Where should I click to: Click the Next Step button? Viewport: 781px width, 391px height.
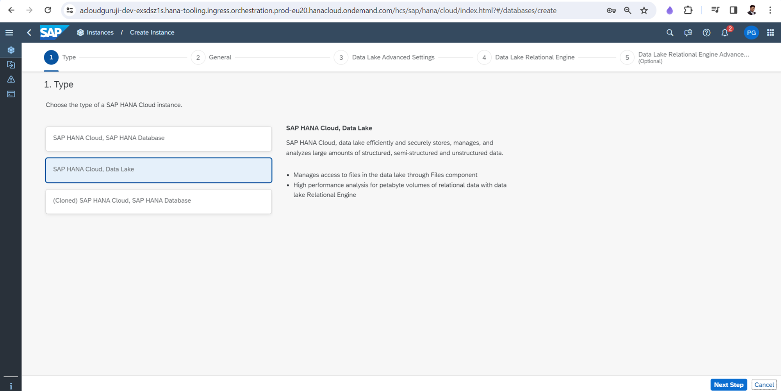[x=728, y=385]
